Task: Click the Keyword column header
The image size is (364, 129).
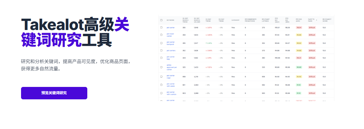Action: click(170, 20)
